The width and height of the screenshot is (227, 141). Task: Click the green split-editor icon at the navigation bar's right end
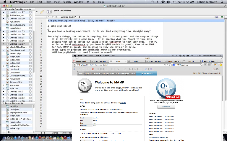point(222,17)
